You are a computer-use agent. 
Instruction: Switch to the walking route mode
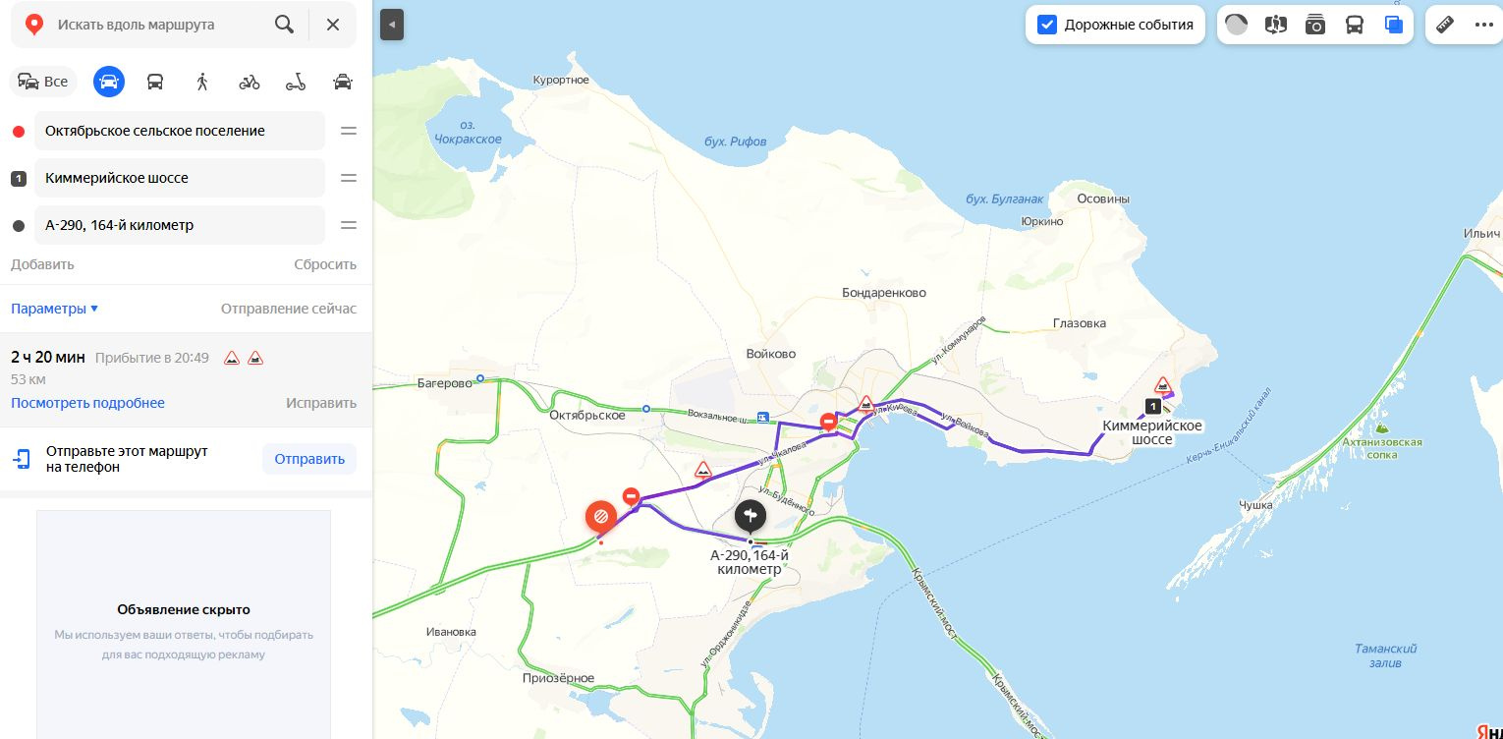tap(202, 82)
